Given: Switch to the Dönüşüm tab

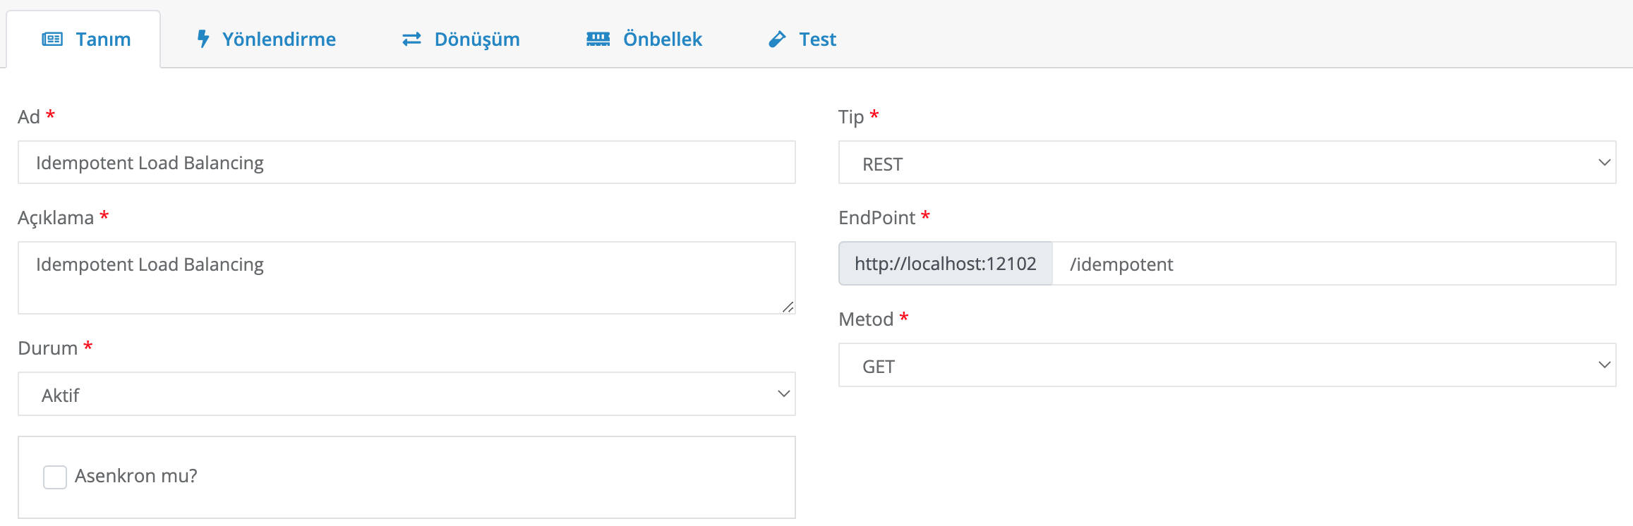Looking at the screenshot, I should (460, 39).
